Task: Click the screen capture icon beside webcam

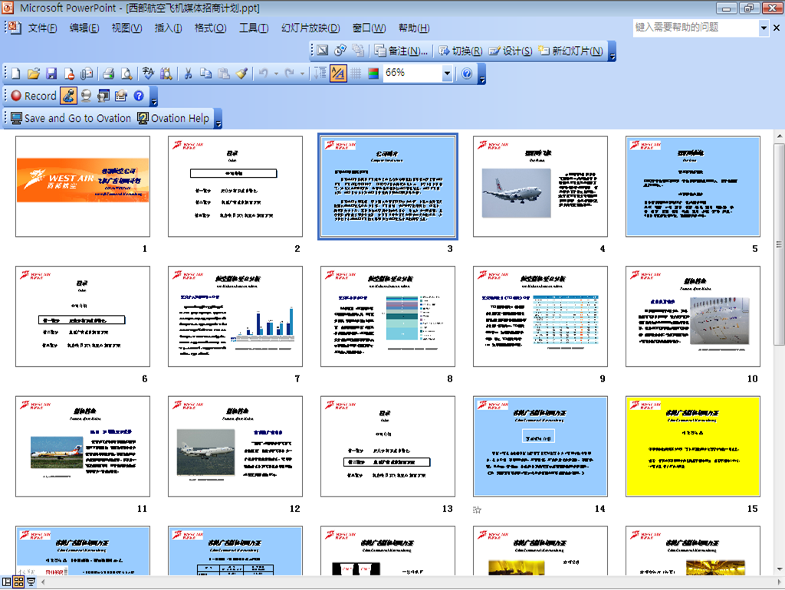Action: tap(103, 96)
